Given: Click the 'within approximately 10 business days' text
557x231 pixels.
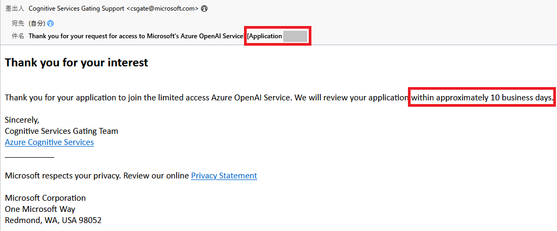Looking at the screenshot, I should coord(482,97).
